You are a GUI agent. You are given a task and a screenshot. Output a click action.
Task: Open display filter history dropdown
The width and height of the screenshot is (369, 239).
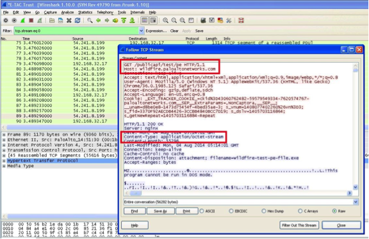(141, 31)
